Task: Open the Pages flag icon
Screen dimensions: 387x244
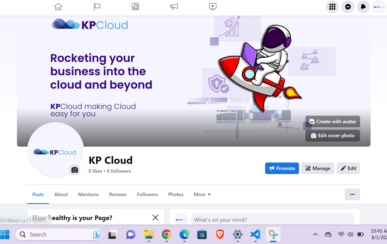Action: 97,7
